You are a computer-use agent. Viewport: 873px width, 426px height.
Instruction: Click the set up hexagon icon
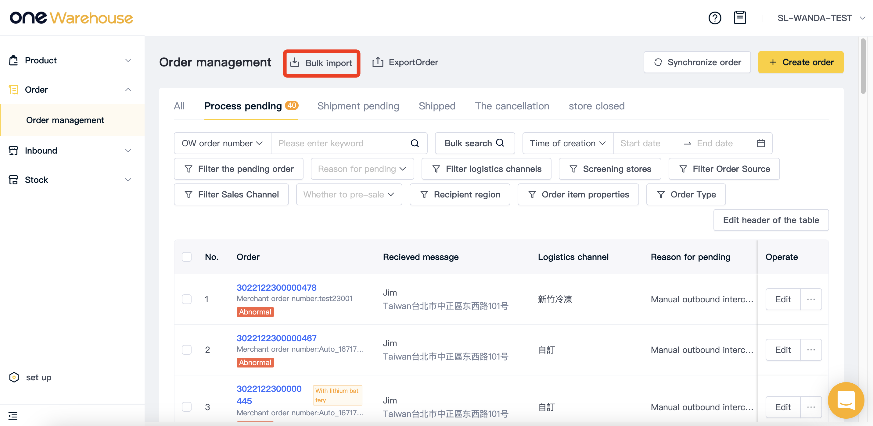point(14,377)
